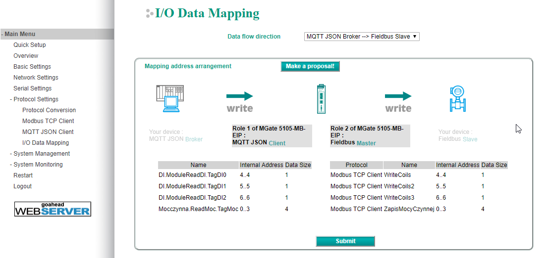Click the GoAhead WebServer logo
The image size is (548, 258).
click(53, 209)
